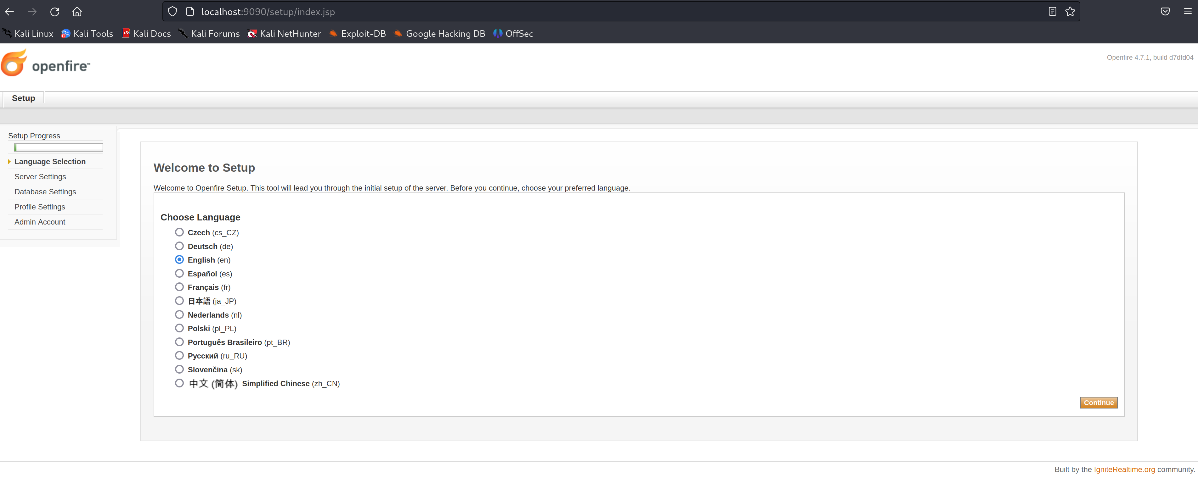Open the Pocket save icon
Image resolution: width=1198 pixels, height=478 pixels.
[x=1165, y=12]
